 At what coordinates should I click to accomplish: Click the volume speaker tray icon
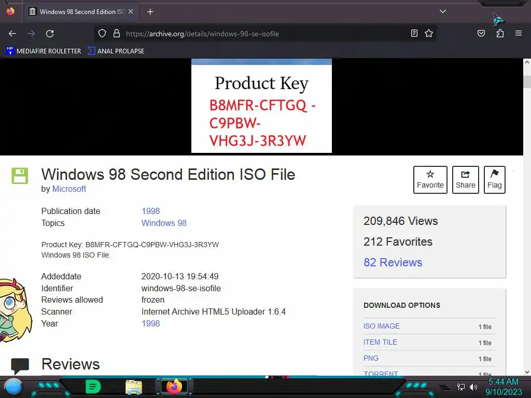pyautogui.click(x=473, y=387)
